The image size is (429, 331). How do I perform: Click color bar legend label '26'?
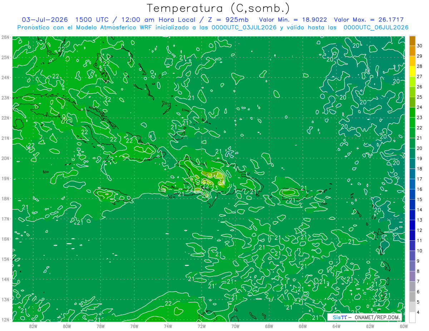click(420, 87)
